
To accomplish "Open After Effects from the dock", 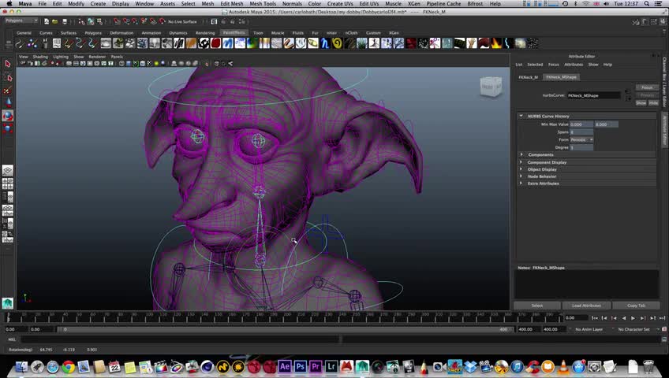I will click(x=285, y=366).
